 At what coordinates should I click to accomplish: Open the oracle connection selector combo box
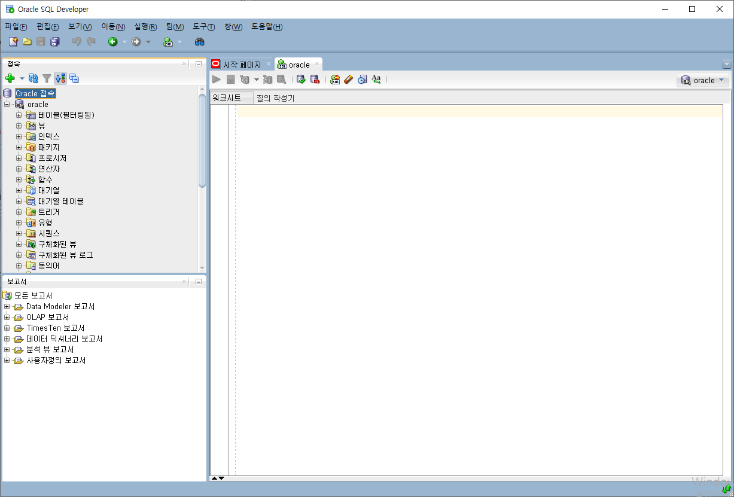point(703,80)
